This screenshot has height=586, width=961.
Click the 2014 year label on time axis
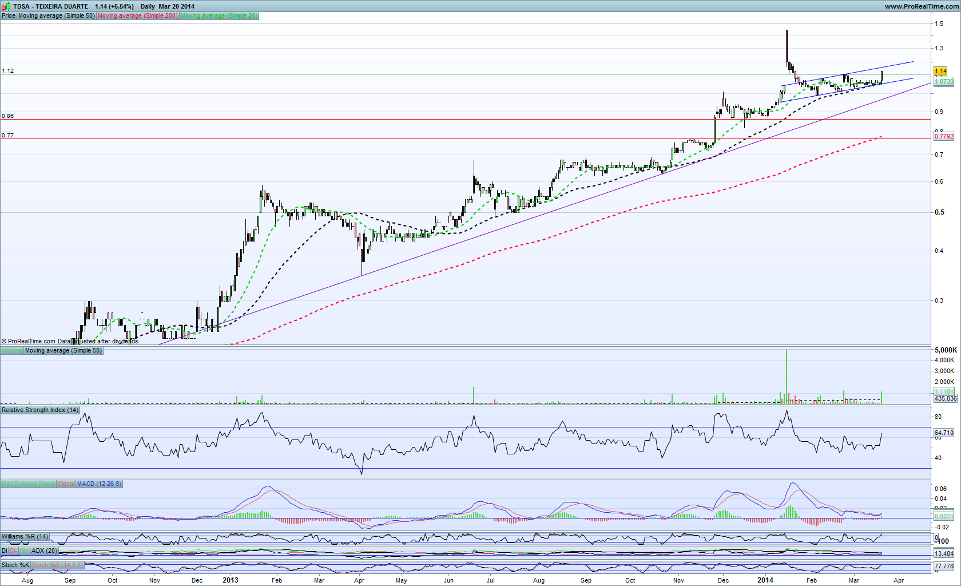pos(765,580)
